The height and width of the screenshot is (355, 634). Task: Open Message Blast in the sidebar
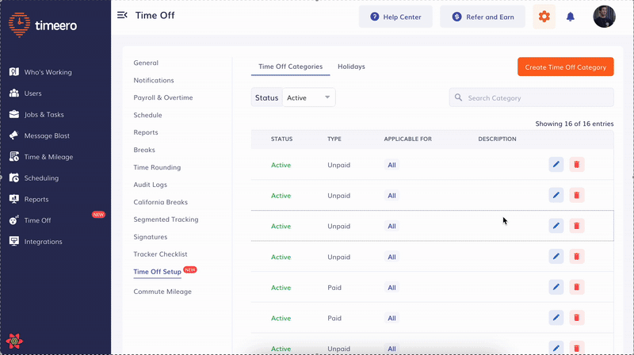click(39, 136)
